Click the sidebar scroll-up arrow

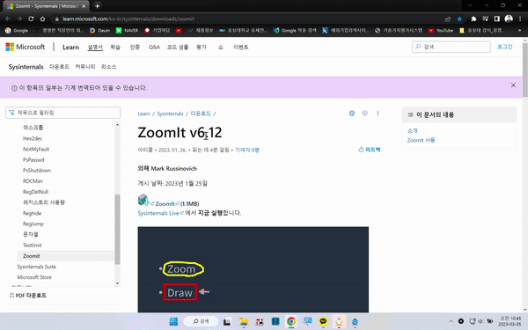tap(117, 125)
